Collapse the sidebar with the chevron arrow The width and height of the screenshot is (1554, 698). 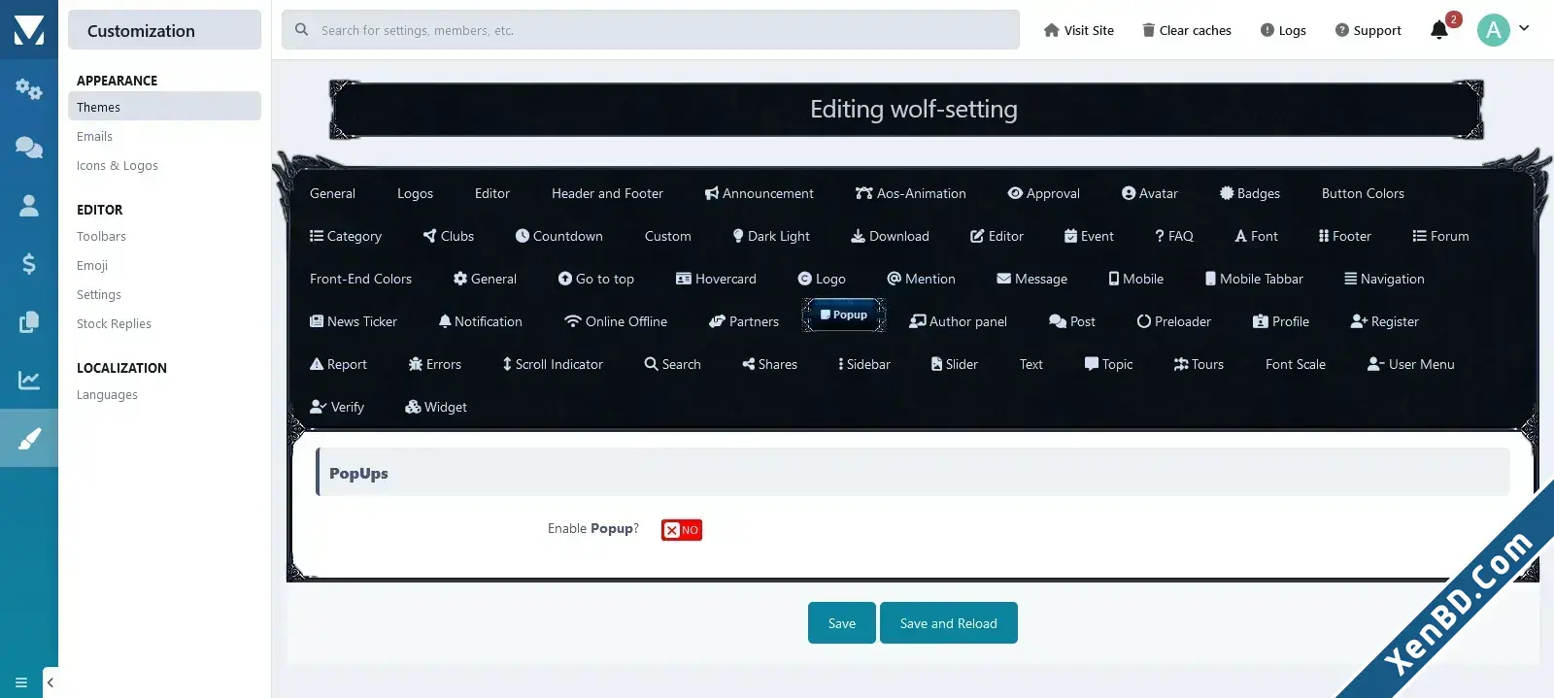tap(51, 682)
